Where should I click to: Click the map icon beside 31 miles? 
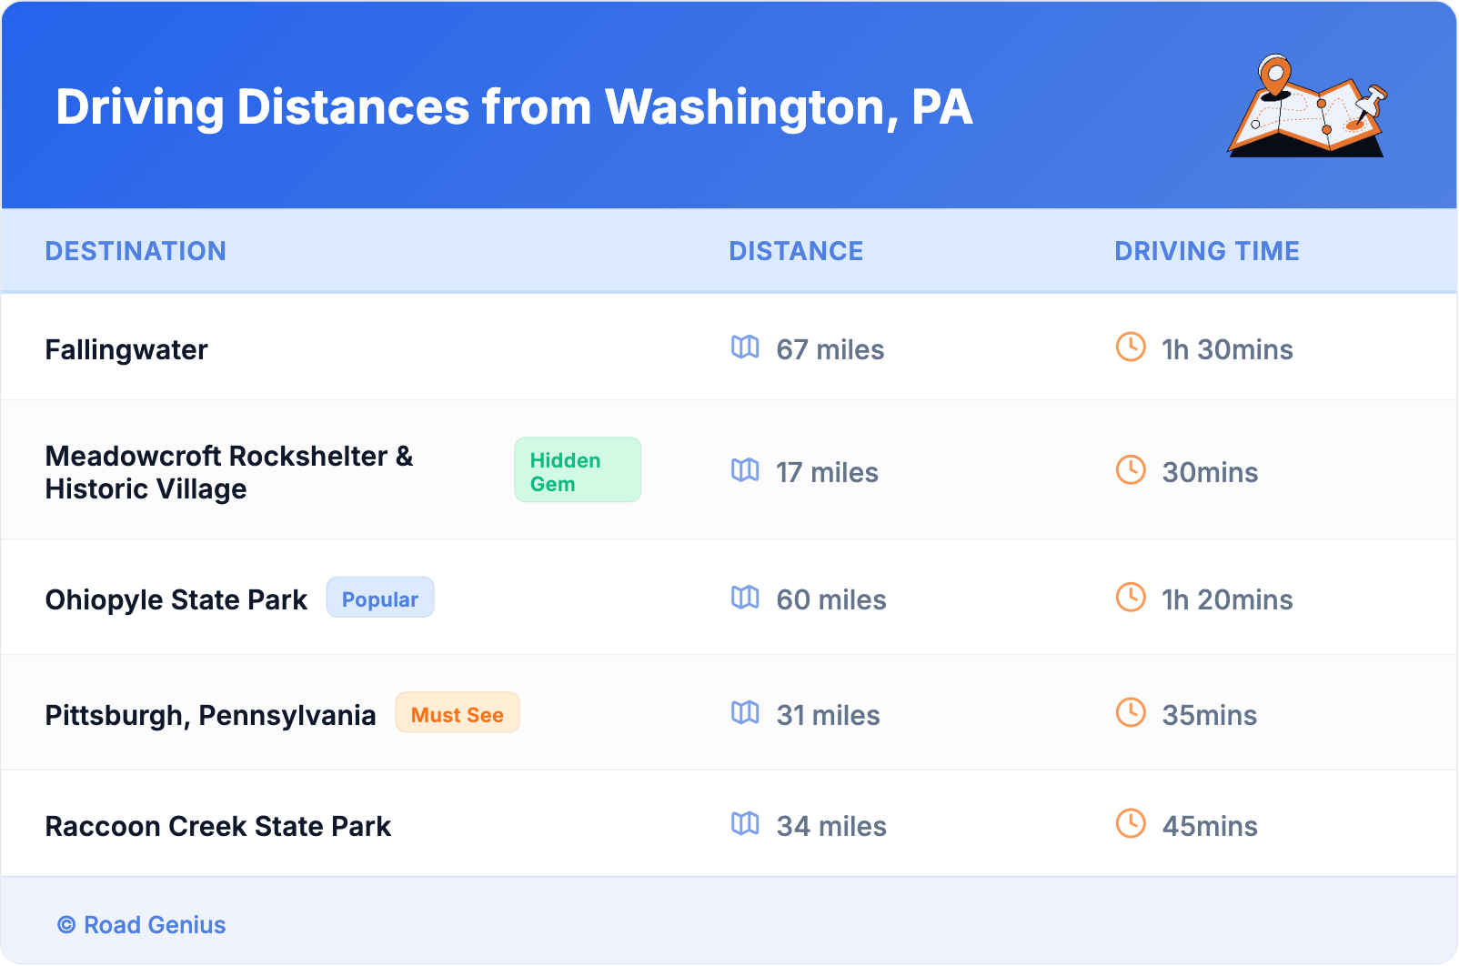(745, 713)
